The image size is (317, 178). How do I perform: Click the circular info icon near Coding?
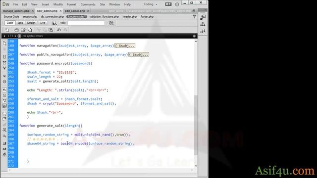click(x=177, y=4)
